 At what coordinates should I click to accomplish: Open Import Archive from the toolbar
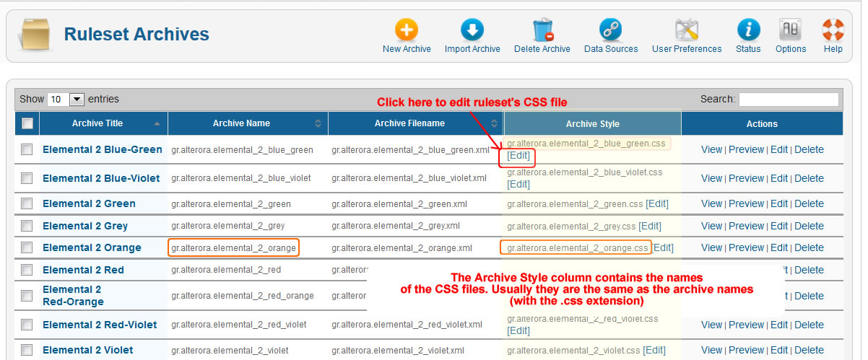[x=472, y=30]
